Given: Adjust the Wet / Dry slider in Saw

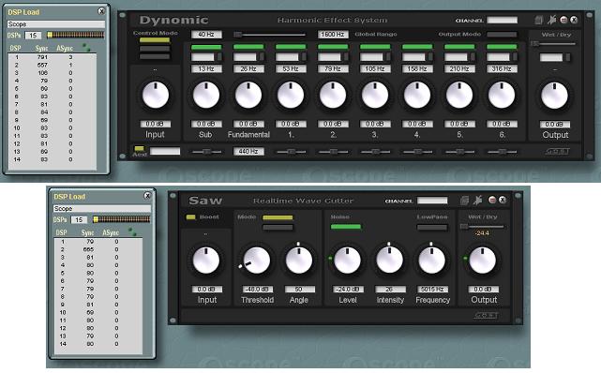Looking at the screenshot, I should 482,227.
